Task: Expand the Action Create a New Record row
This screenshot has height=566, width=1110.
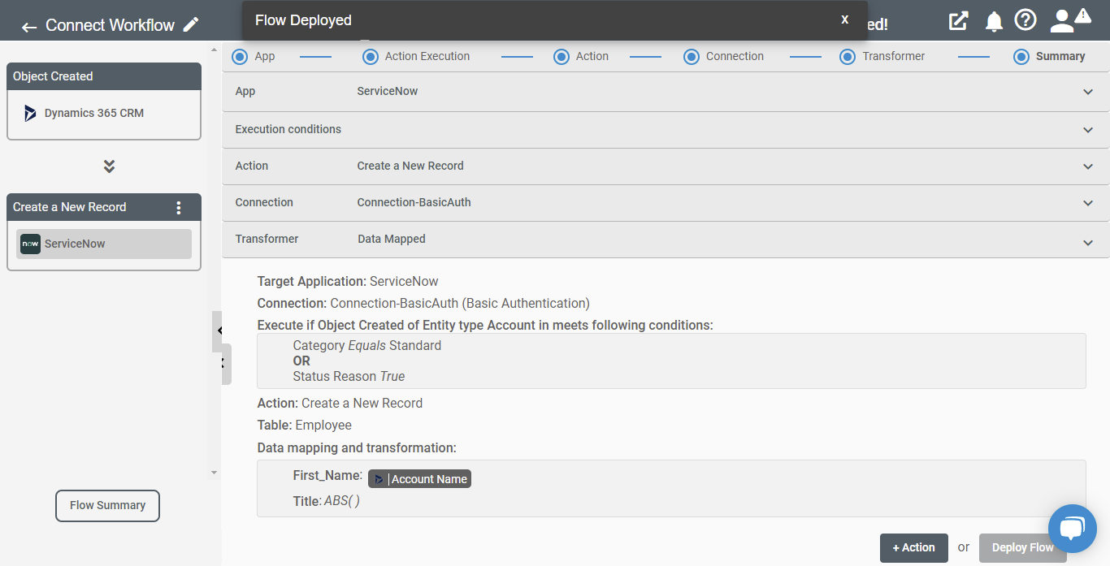Action: click(x=666, y=166)
